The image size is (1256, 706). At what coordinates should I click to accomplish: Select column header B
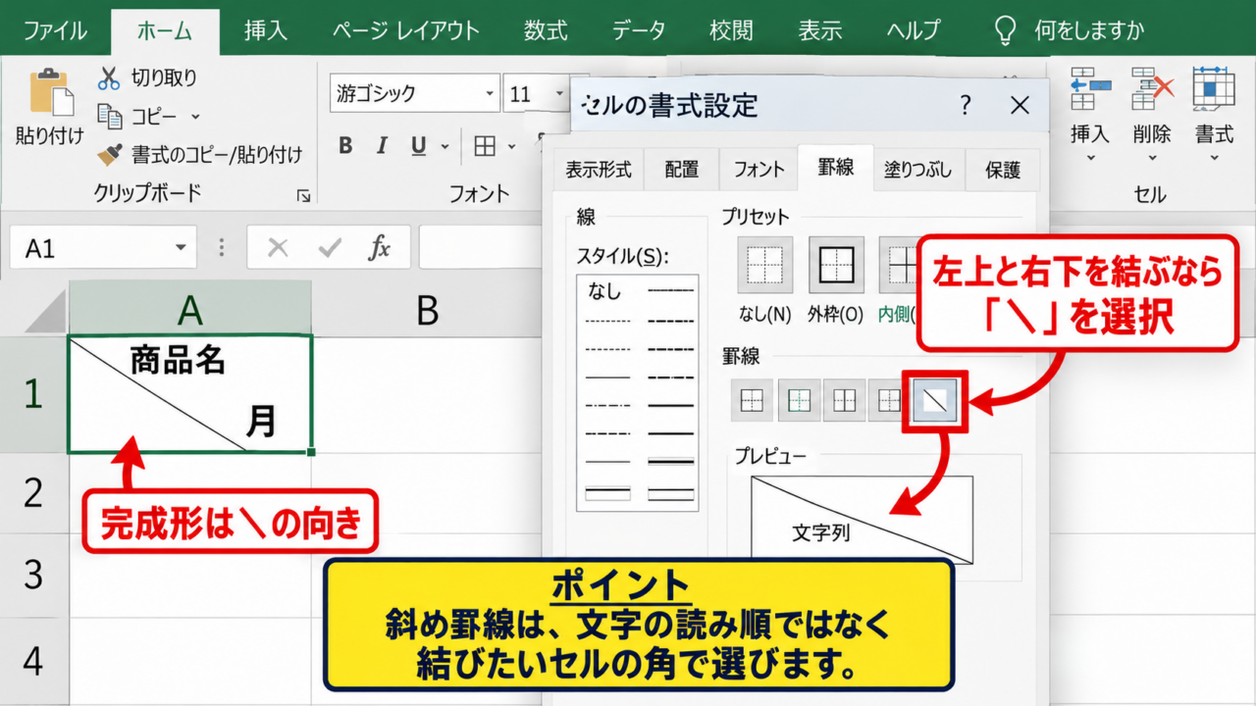click(x=427, y=311)
